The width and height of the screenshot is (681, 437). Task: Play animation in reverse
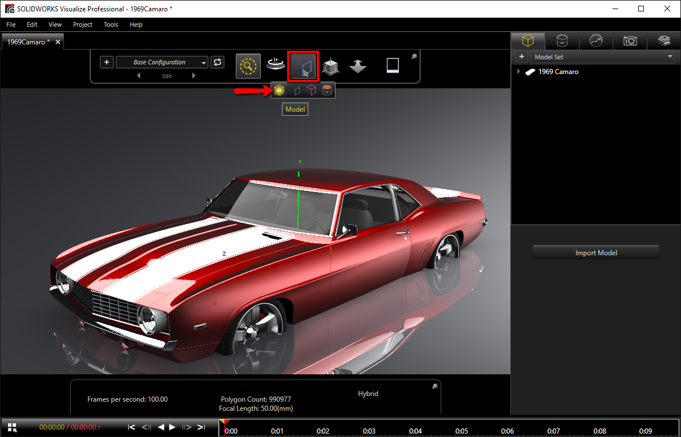point(161,427)
